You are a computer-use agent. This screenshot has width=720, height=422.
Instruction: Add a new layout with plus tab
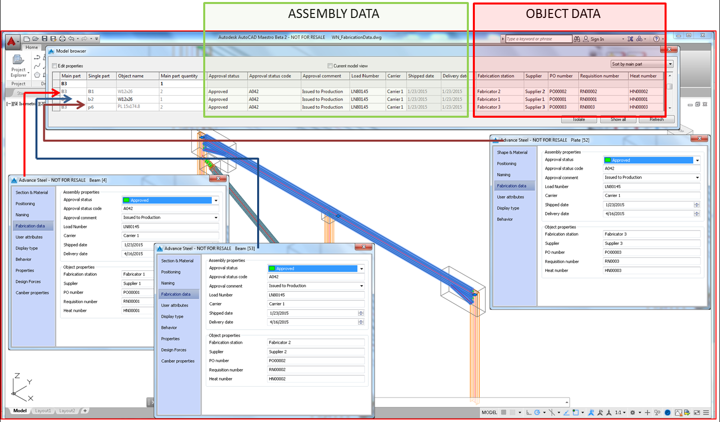tap(85, 411)
